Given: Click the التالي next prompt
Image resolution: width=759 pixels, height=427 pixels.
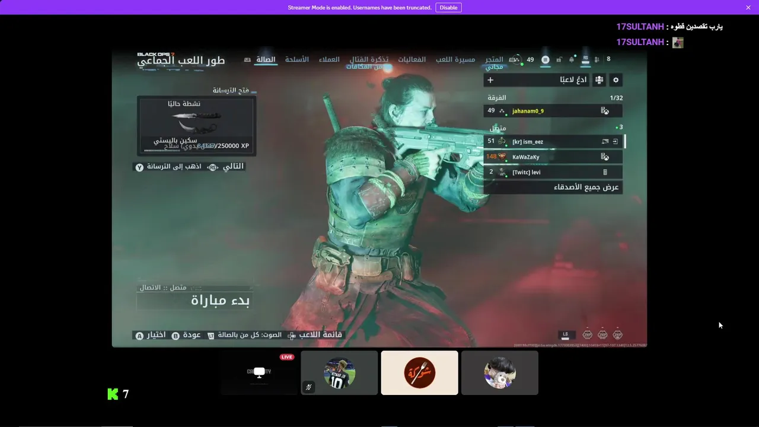Looking at the screenshot, I should pos(226,167).
